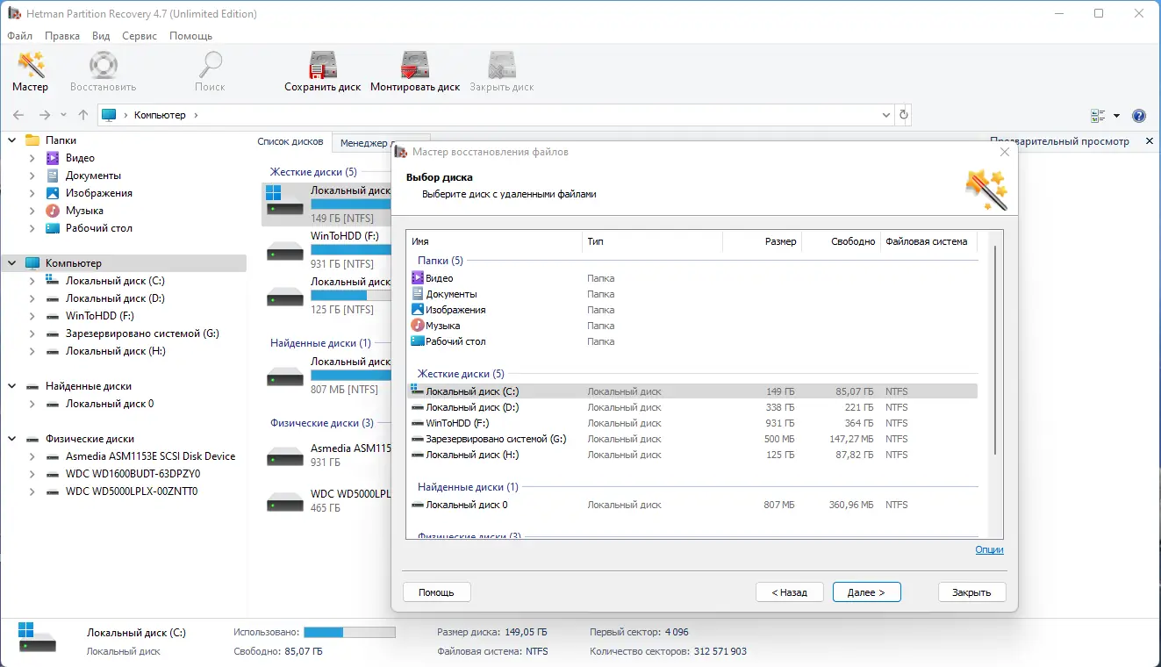
Task: Go up one level arrow
Action: click(x=83, y=115)
